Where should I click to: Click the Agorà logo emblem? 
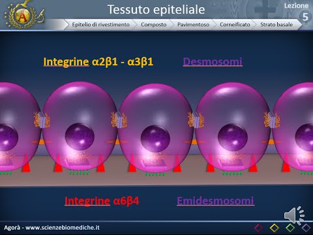click(23, 15)
